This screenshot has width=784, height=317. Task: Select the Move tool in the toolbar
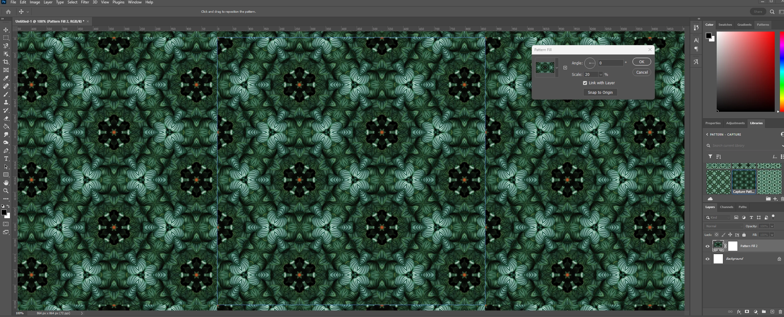point(6,30)
